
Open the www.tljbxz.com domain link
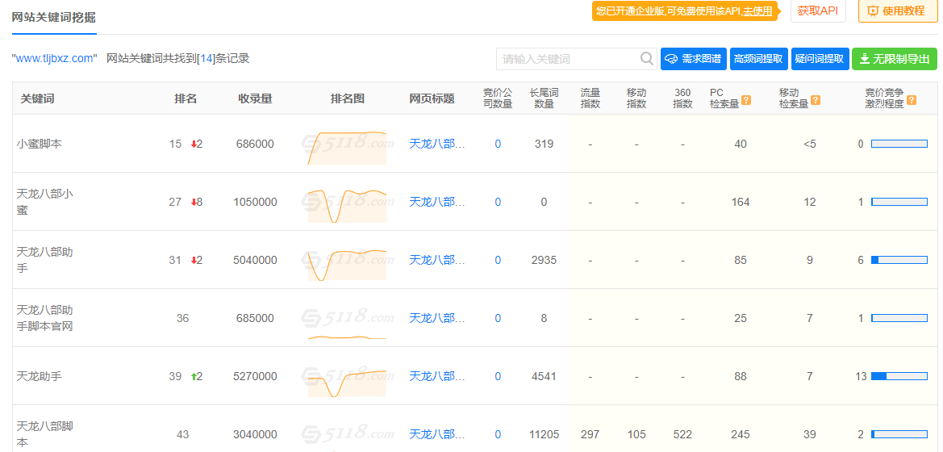tap(55, 58)
